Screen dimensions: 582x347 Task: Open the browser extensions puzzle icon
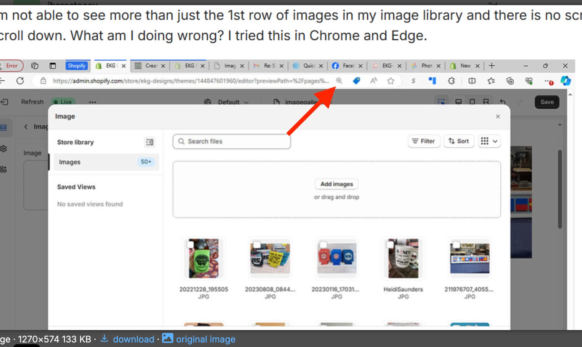(x=451, y=81)
